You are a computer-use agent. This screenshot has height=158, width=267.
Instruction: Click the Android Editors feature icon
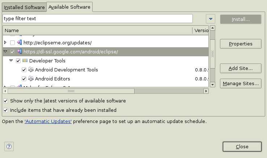31,79
